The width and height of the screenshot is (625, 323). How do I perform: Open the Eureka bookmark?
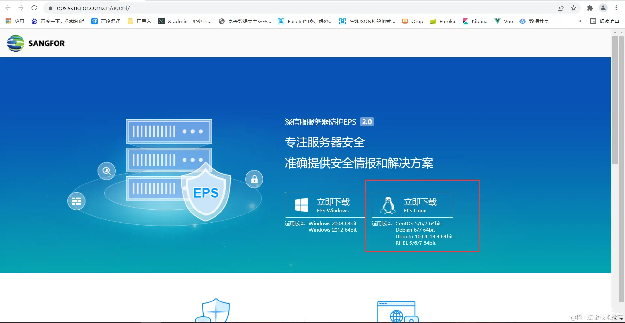tap(442, 21)
